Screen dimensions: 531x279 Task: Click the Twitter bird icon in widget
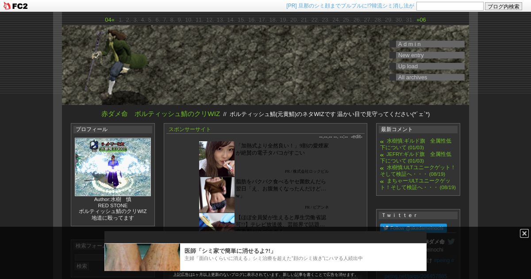[x=451, y=242]
